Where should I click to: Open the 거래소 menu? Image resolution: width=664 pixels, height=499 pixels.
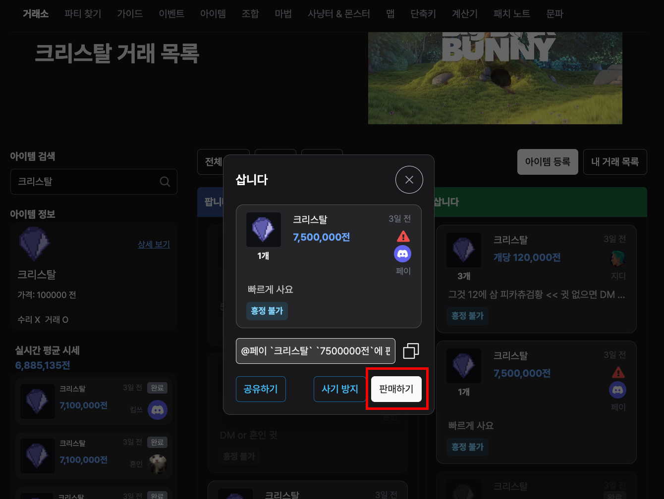(36, 14)
